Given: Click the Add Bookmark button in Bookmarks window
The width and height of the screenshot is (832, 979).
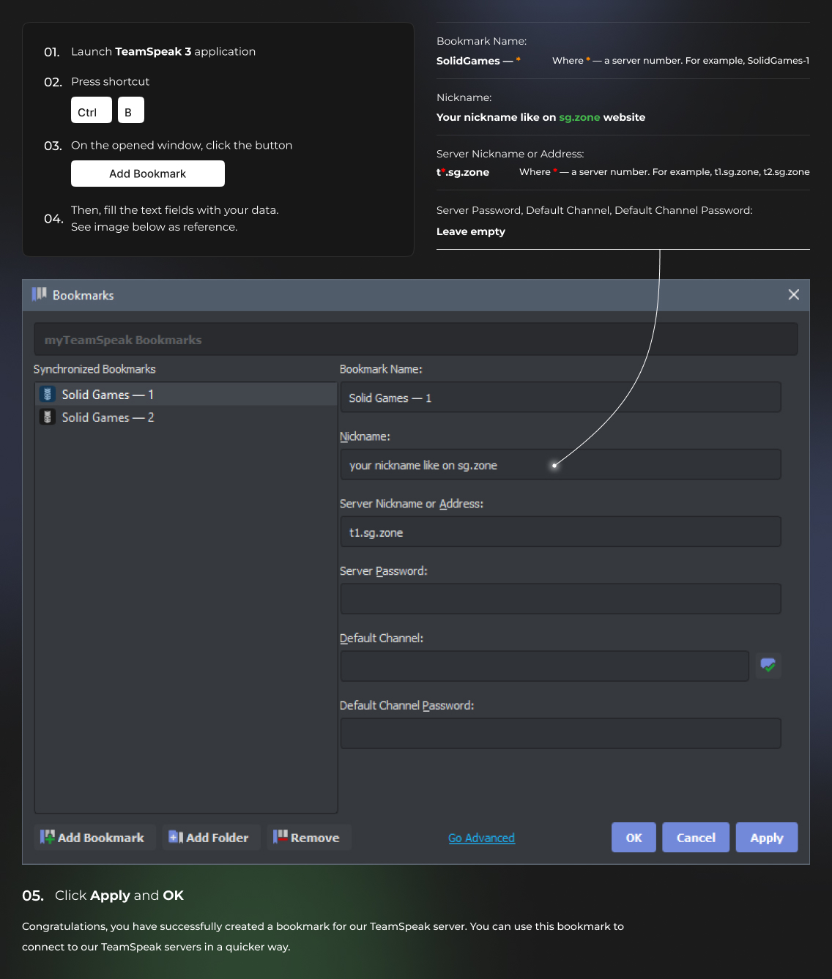Looking at the screenshot, I should click(94, 837).
